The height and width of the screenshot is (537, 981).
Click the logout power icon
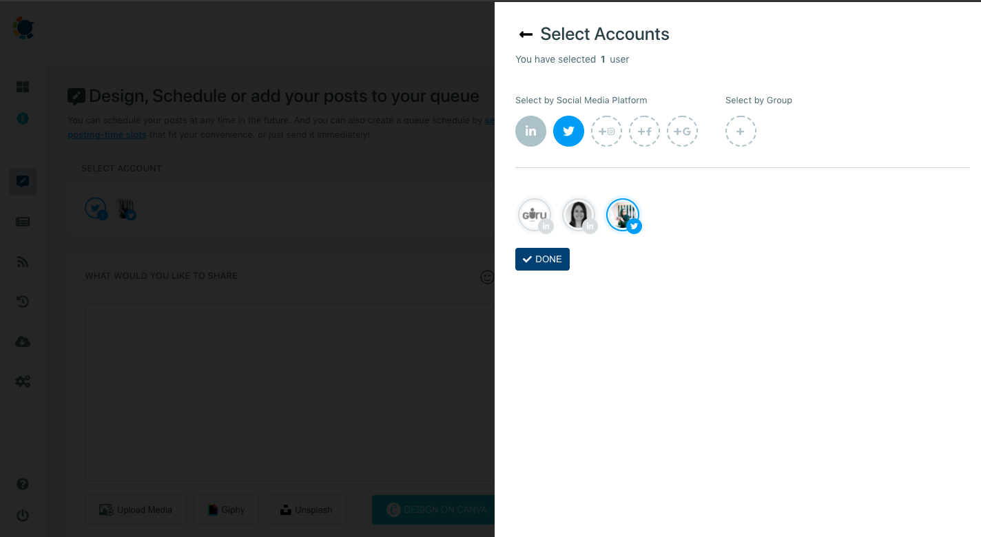point(23,516)
